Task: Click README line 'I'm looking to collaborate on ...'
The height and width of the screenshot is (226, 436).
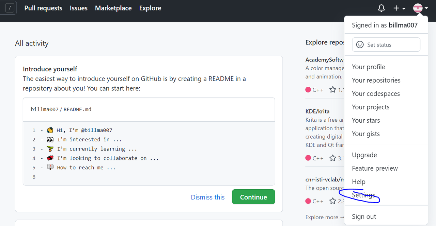Action: tap(108, 158)
